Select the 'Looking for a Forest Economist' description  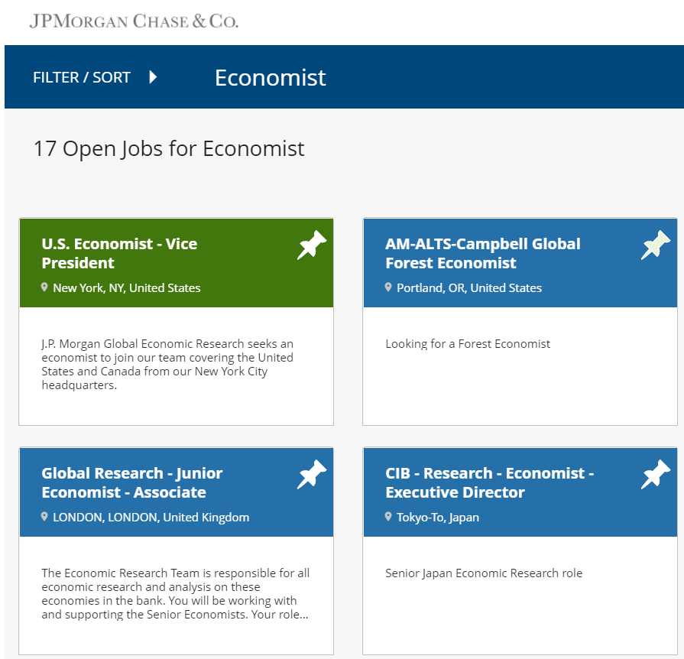(468, 344)
